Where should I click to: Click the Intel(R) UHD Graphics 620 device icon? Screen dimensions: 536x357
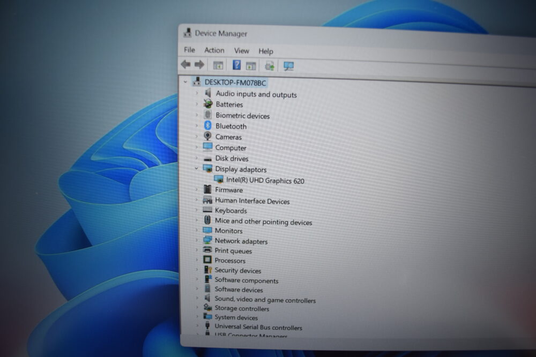(x=219, y=179)
